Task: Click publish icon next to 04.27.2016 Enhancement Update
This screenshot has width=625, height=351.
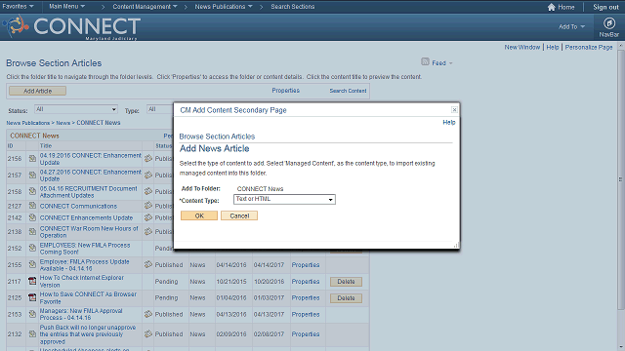Action: 148,175
